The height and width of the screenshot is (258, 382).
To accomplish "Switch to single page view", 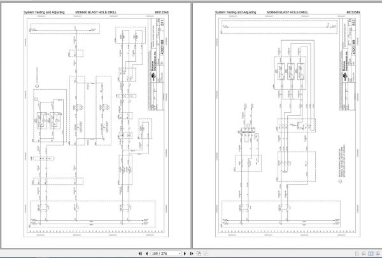I will (357, 254).
